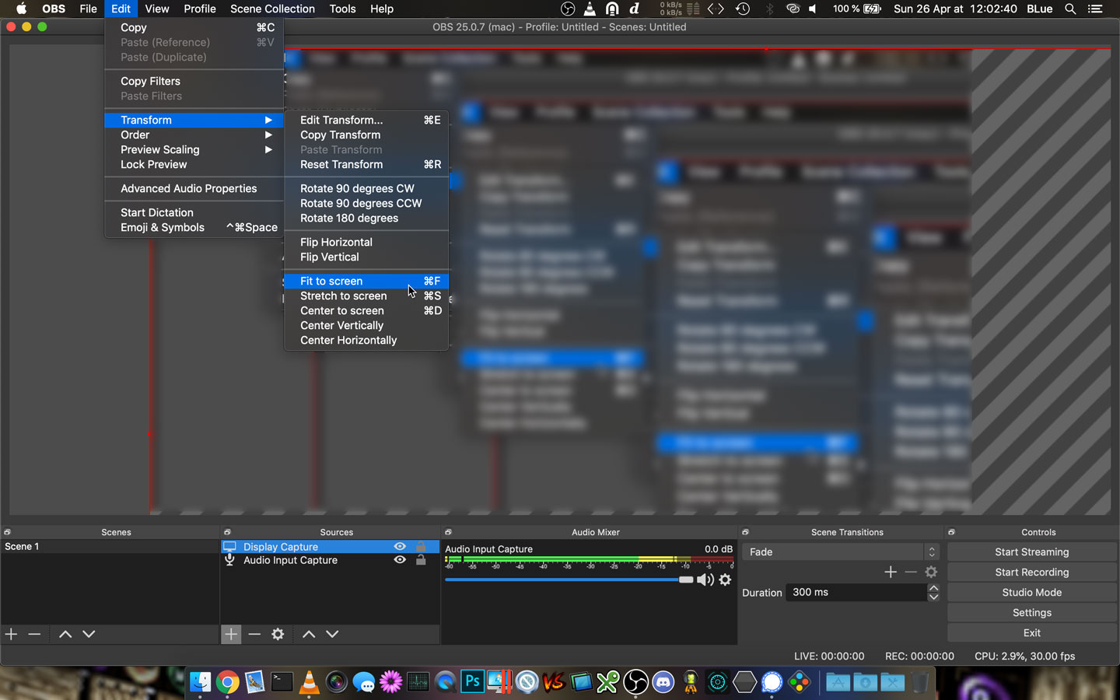Select Rotate 90 degrees CW
The image size is (1120, 700).
point(366,188)
